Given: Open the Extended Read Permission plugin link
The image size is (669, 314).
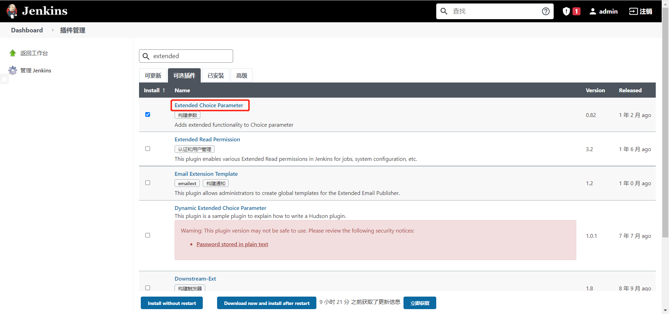Looking at the screenshot, I should (207, 139).
